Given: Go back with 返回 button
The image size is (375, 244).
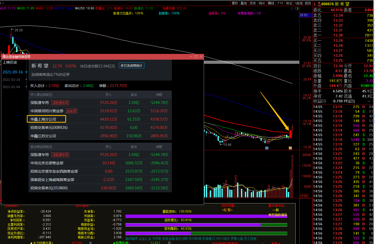Looking at the screenshot, I should coord(308,3).
